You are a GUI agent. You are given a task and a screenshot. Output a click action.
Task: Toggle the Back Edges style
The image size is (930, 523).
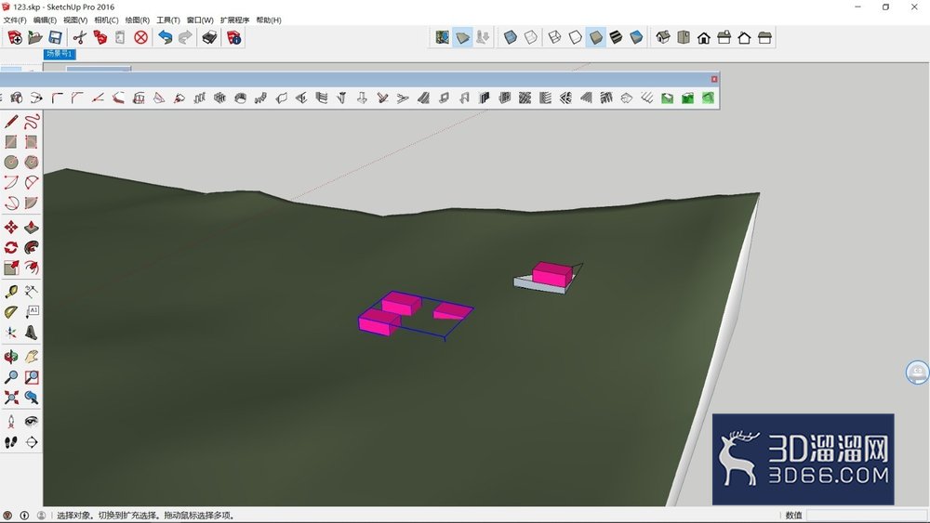(x=531, y=37)
